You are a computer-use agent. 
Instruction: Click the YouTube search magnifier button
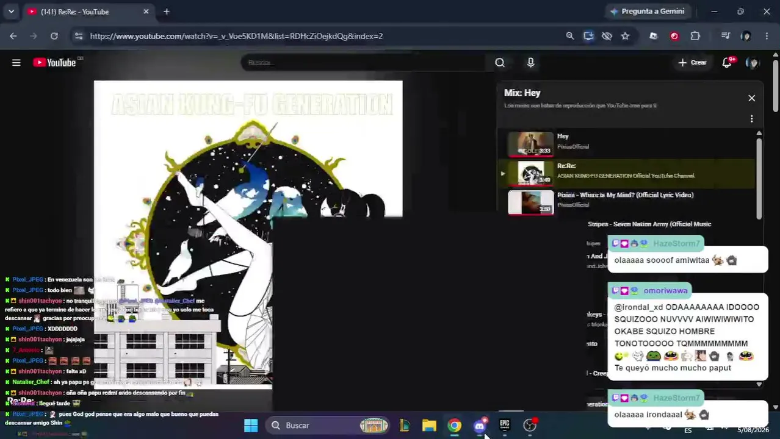(500, 62)
